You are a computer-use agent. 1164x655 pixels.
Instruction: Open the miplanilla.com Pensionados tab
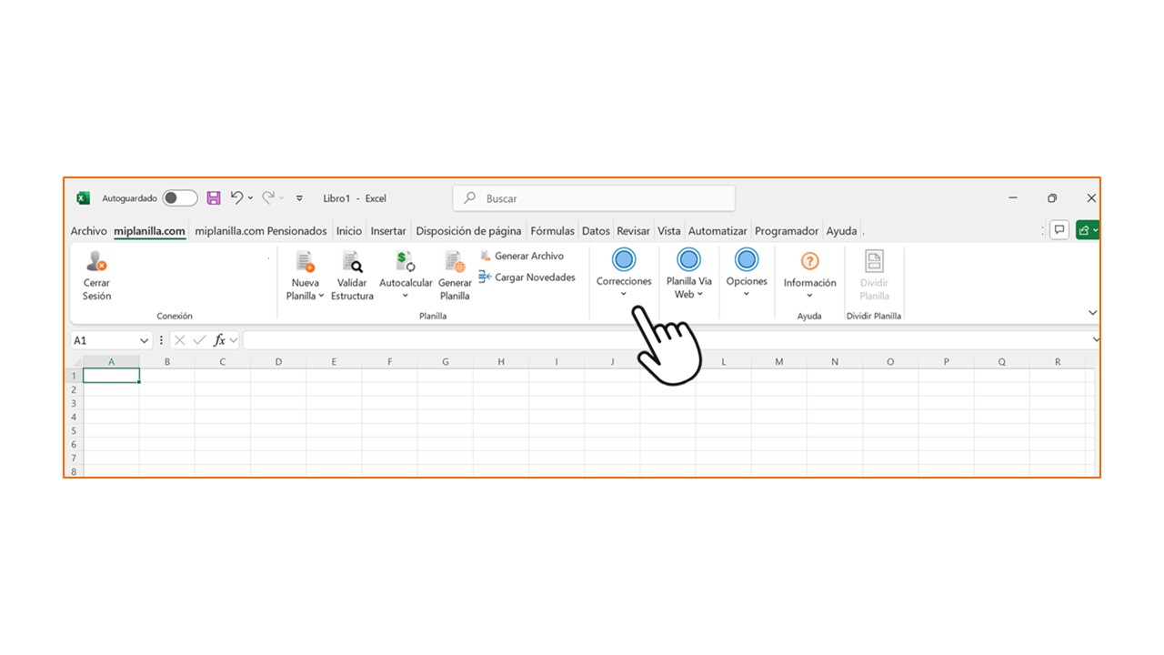pyautogui.click(x=261, y=231)
